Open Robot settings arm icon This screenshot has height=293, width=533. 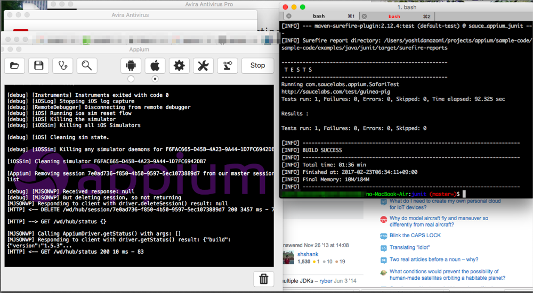pyautogui.click(x=228, y=65)
